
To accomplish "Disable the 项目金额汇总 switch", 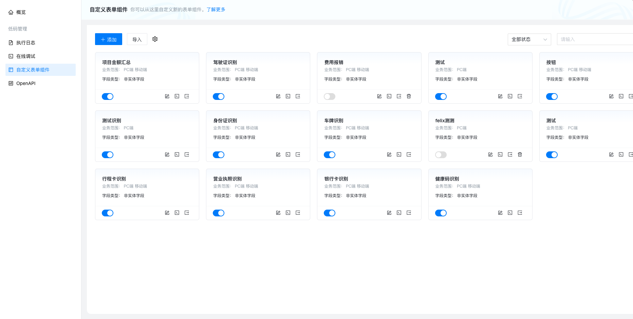I will click(108, 97).
